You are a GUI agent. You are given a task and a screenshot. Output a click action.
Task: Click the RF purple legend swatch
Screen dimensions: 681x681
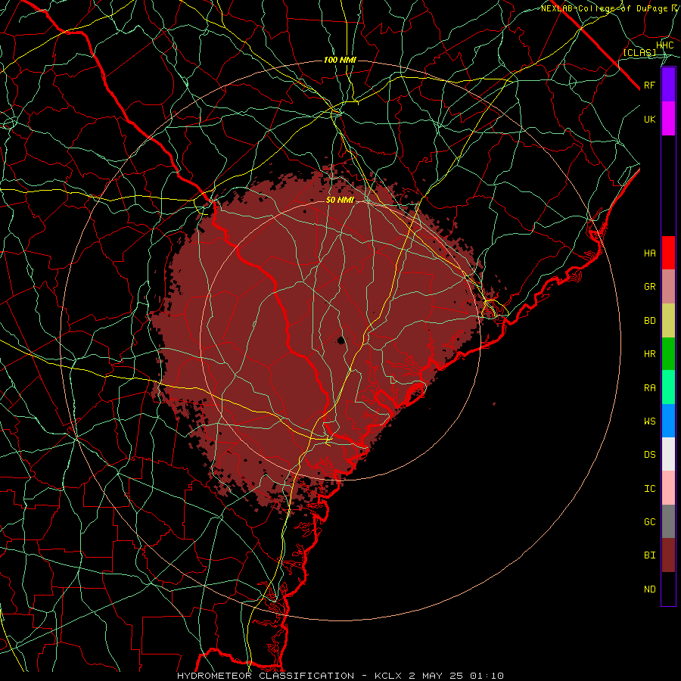point(668,85)
